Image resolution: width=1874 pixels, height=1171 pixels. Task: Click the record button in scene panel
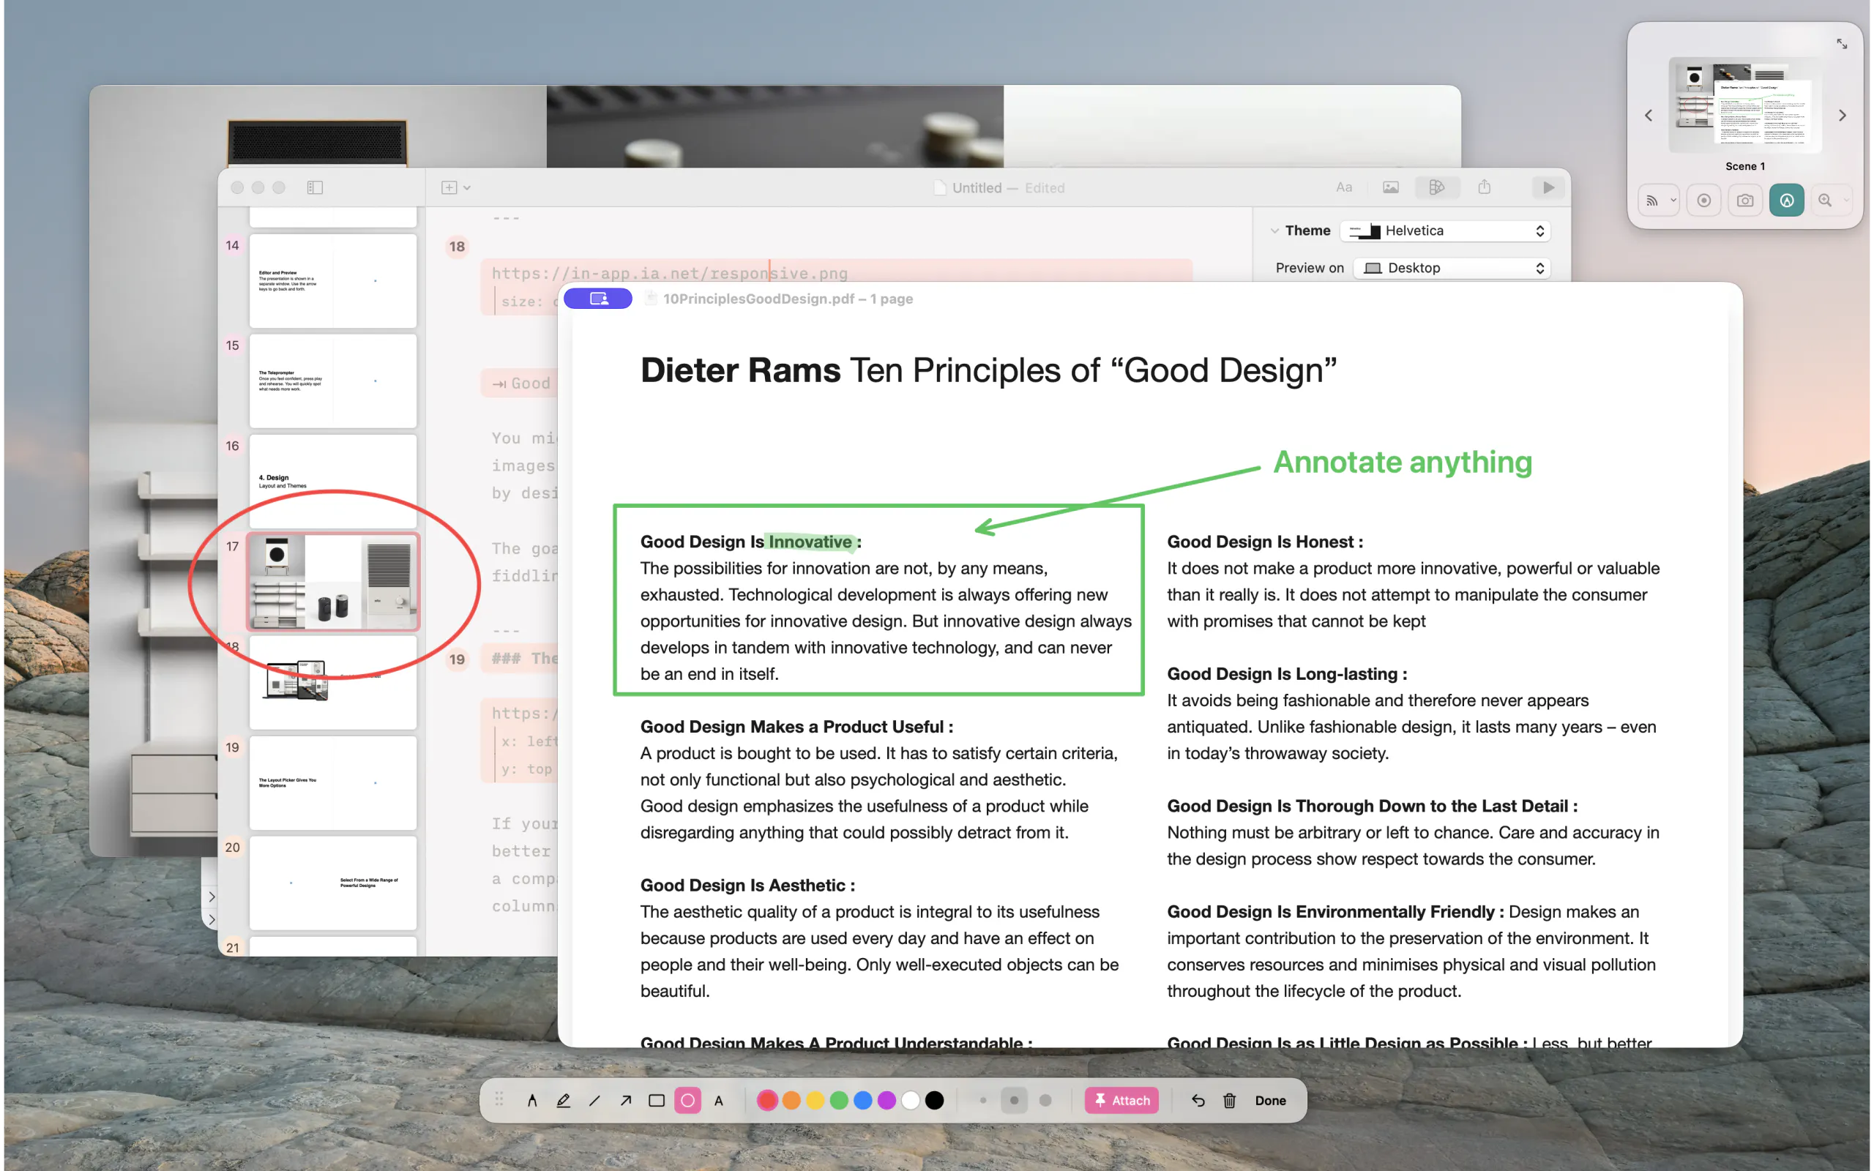click(x=1703, y=201)
